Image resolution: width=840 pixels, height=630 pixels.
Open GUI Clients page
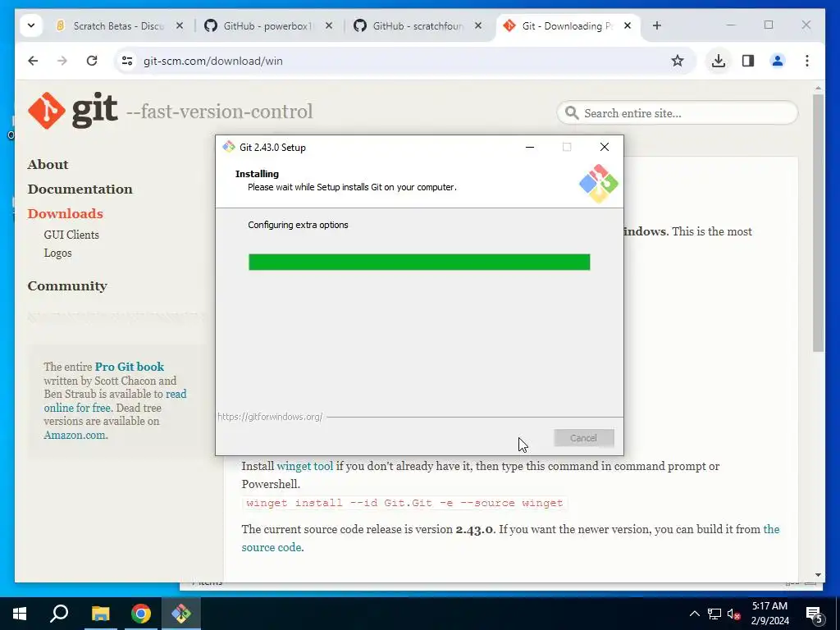71,235
